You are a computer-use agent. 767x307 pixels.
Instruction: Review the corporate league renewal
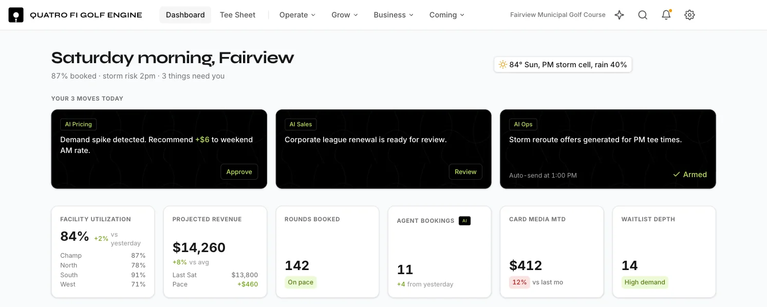[465, 171]
